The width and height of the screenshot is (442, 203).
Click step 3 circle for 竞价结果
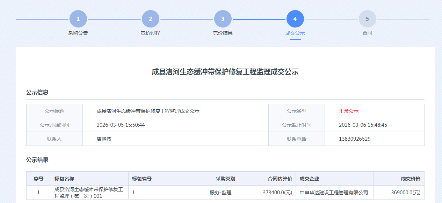click(x=223, y=19)
